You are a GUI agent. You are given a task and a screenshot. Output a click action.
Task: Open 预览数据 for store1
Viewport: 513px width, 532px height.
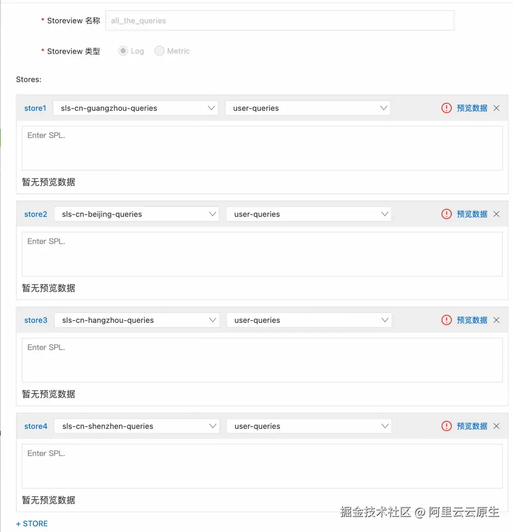[x=472, y=108]
